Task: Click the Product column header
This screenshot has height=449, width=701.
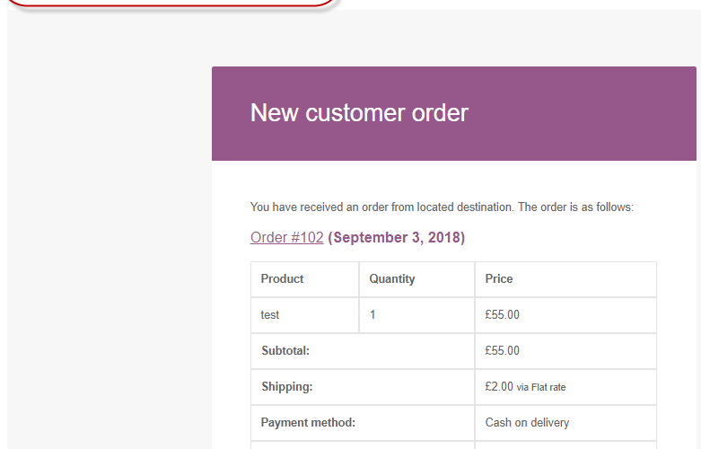Action: 305,279
